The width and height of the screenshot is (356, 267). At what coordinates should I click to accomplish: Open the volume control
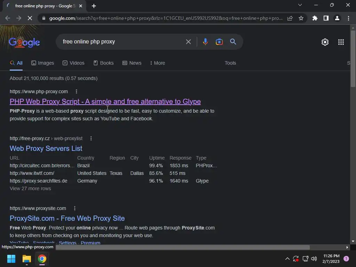314,259
